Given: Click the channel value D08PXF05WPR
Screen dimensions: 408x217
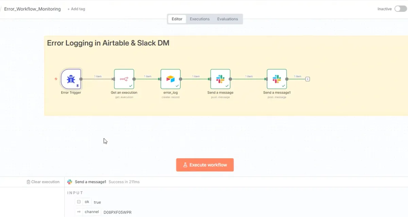Looking at the screenshot, I should pos(118,212).
